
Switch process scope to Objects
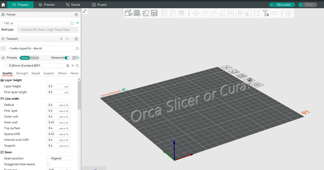[x=34, y=58]
